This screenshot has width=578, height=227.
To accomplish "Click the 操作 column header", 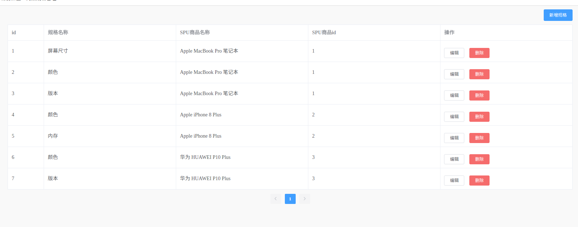I will point(506,33).
